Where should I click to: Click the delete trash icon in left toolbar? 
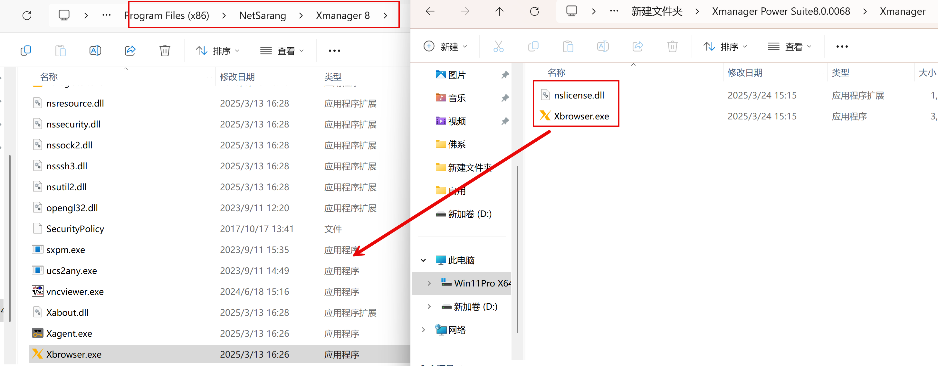point(165,51)
